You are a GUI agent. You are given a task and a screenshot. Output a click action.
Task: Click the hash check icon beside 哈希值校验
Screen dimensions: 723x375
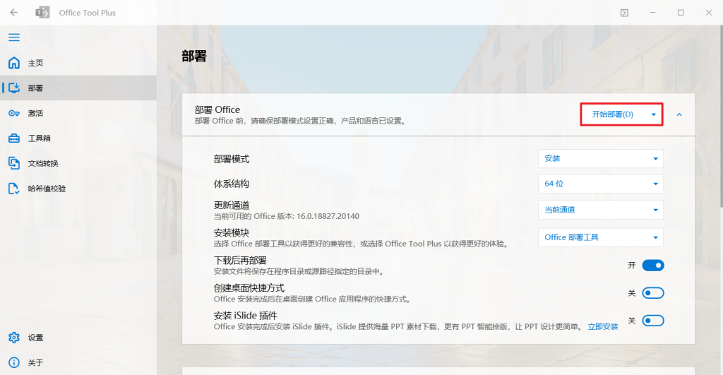14,188
